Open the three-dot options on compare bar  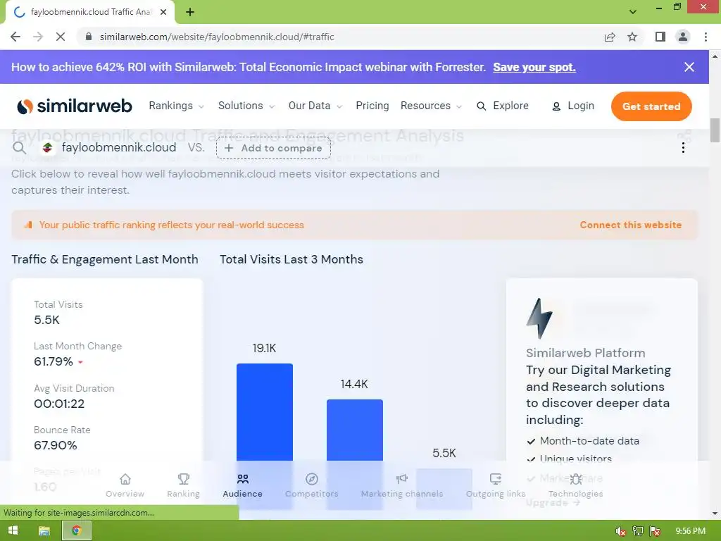(x=683, y=148)
